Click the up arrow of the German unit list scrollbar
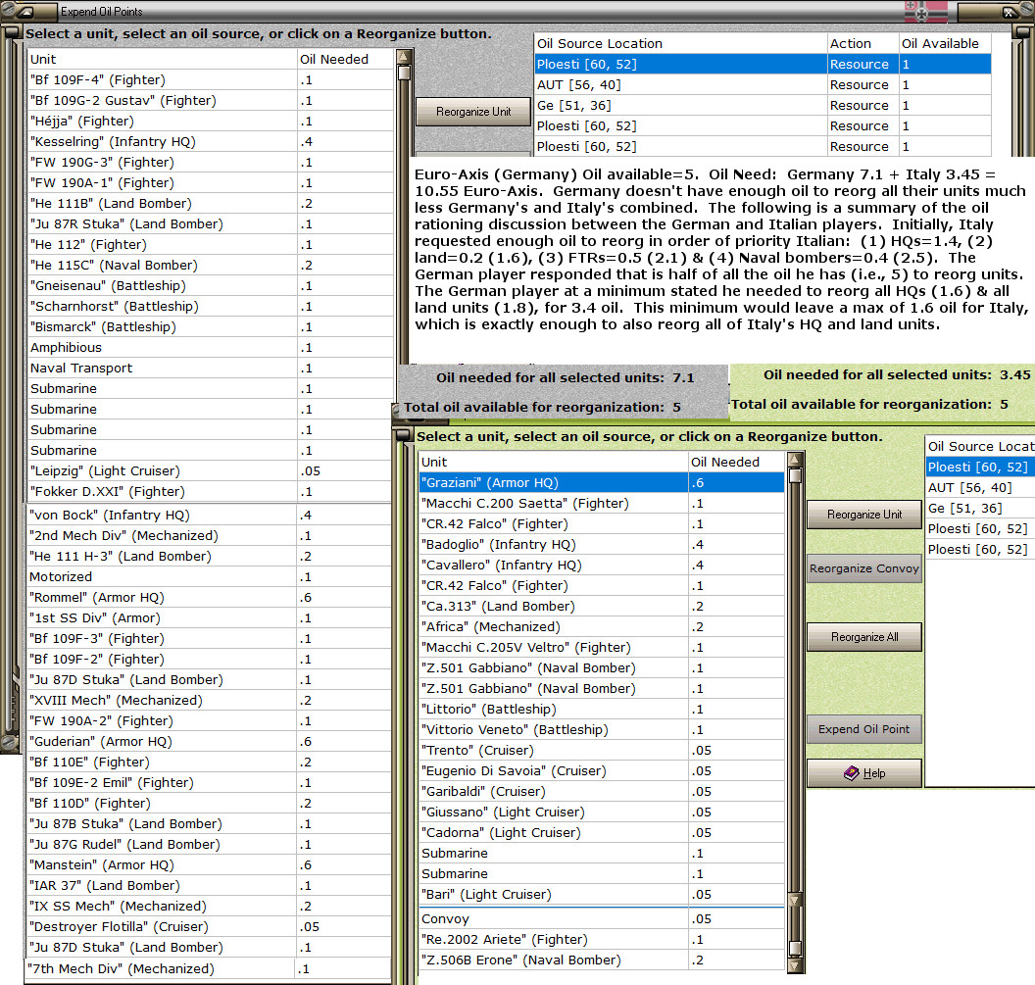 pos(404,57)
